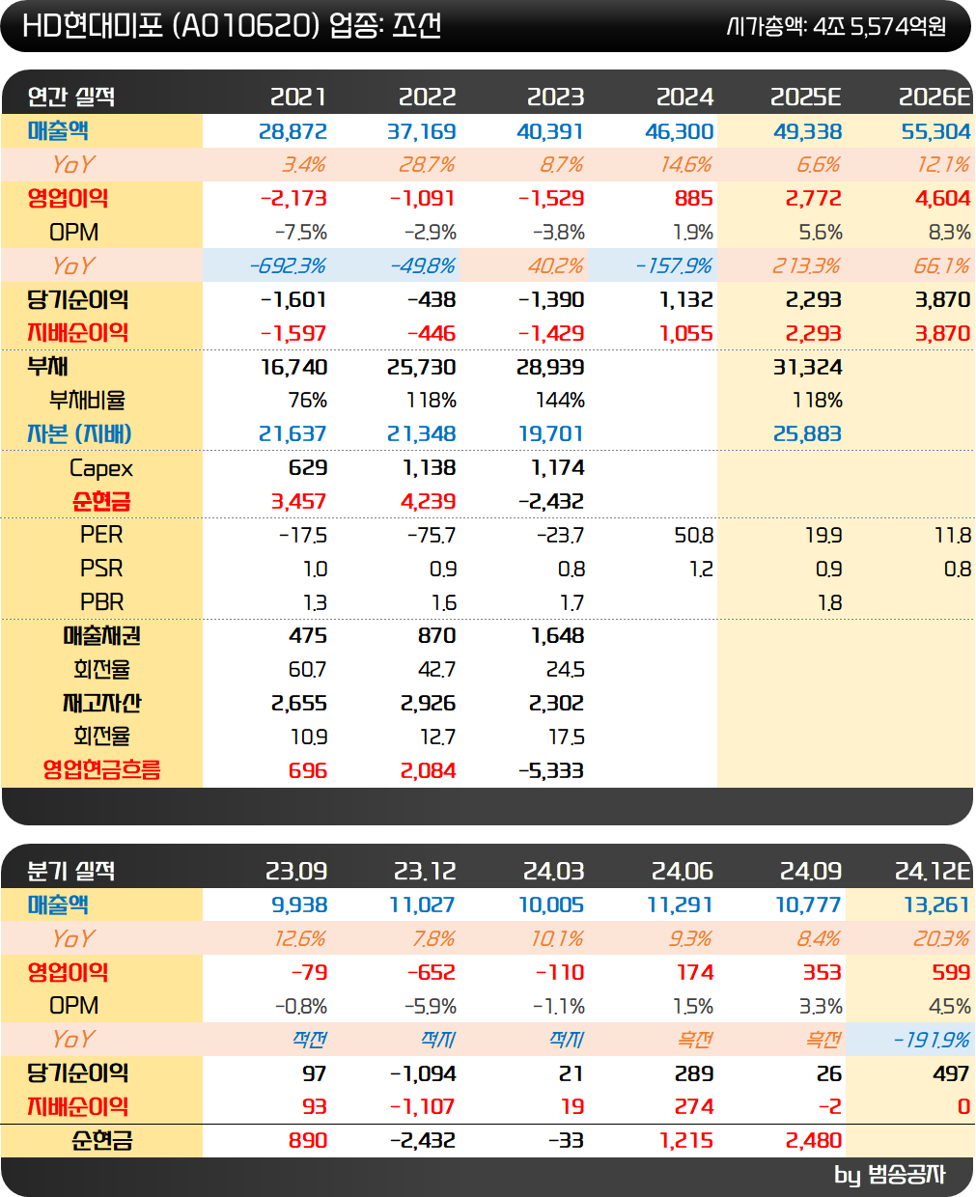Select the 연간 실적 header label

click(71, 97)
